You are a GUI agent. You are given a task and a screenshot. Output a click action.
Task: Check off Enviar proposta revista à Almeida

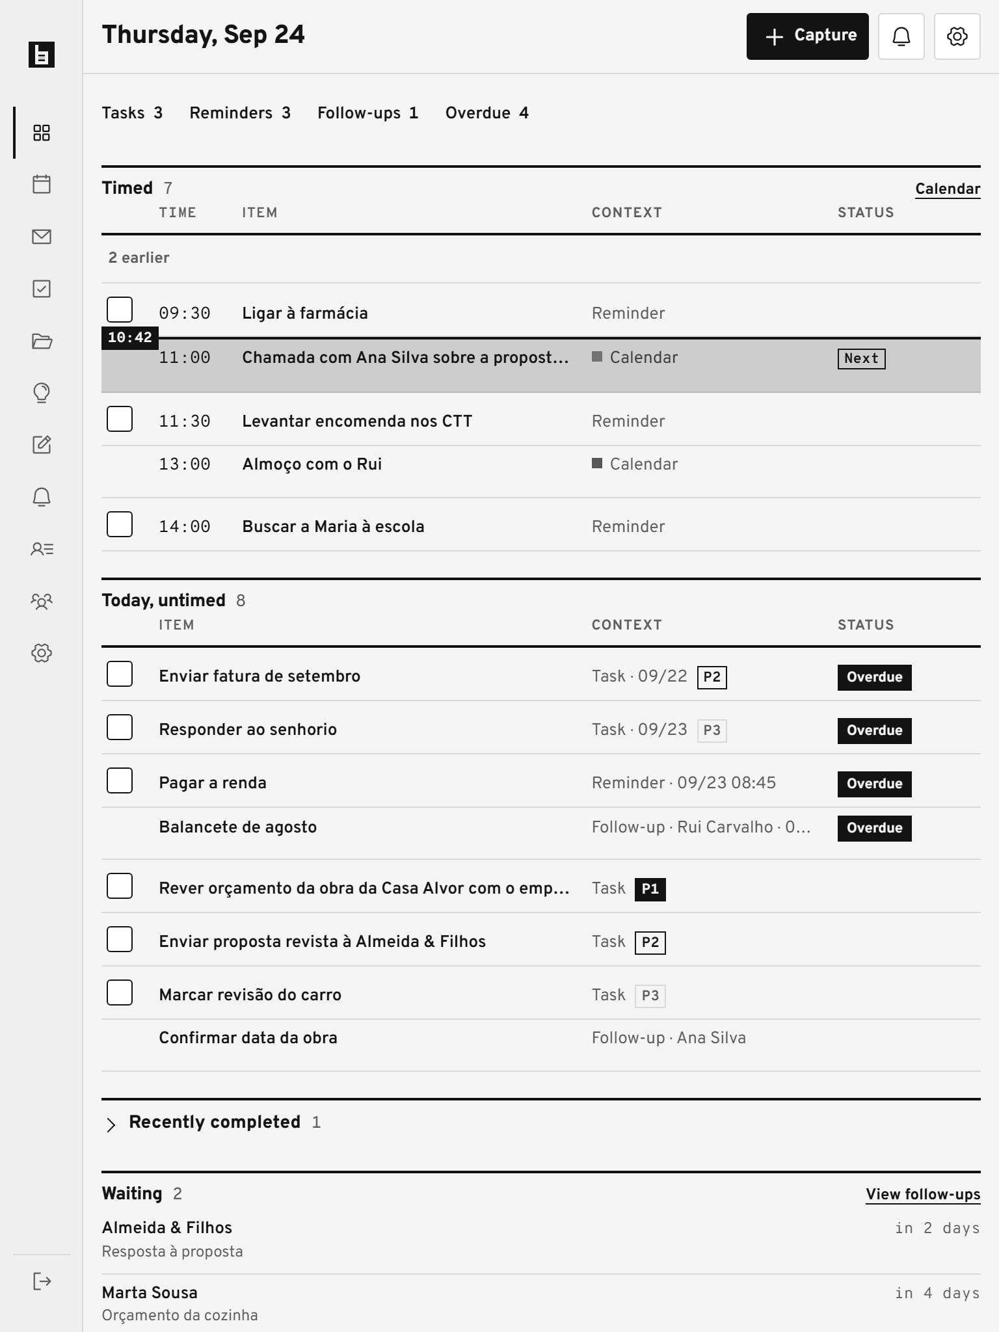[x=120, y=939]
